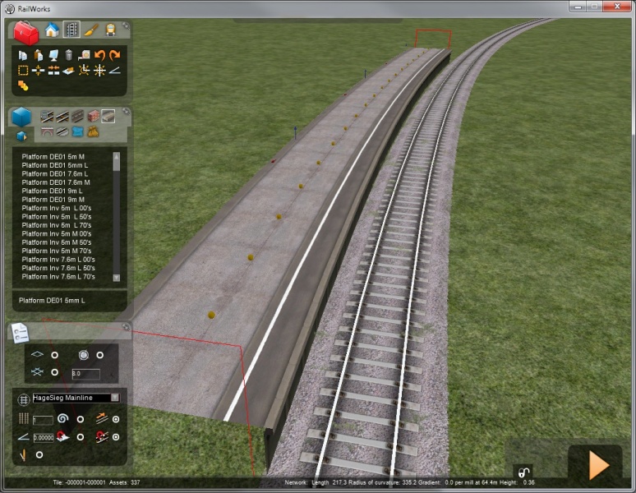The height and width of the screenshot is (493, 636).
Task: Toggle the compass snap radio option
Action: tap(99, 355)
